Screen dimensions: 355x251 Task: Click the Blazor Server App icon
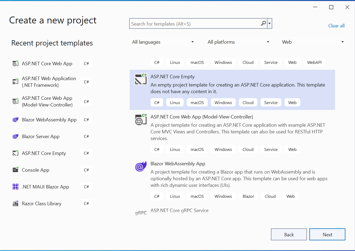click(x=15, y=136)
